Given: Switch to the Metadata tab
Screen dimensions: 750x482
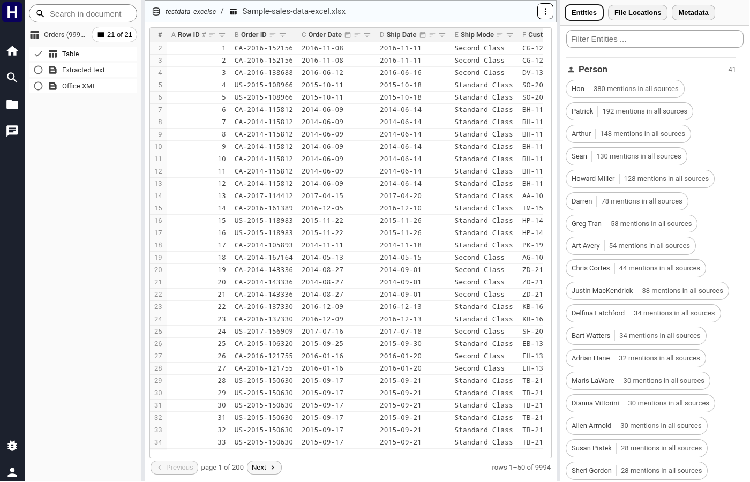Looking at the screenshot, I should click(693, 13).
